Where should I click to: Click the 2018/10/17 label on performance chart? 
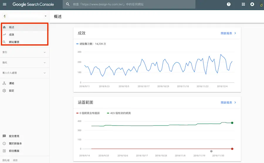[143, 86]
